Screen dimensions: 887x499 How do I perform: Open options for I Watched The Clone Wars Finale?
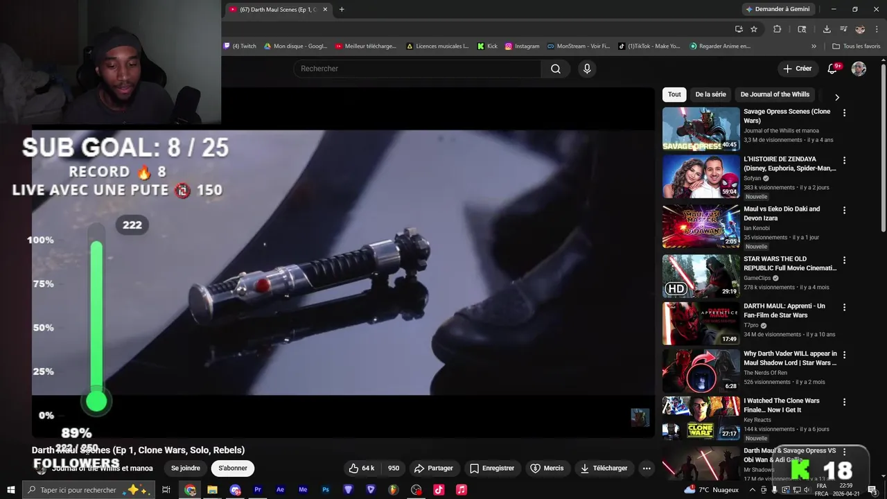tap(844, 402)
